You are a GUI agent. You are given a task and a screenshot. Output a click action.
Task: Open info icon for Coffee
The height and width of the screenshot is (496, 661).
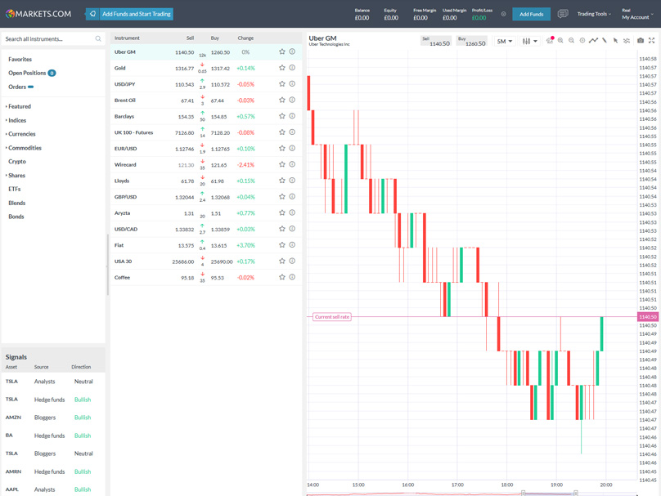click(x=292, y=277)
